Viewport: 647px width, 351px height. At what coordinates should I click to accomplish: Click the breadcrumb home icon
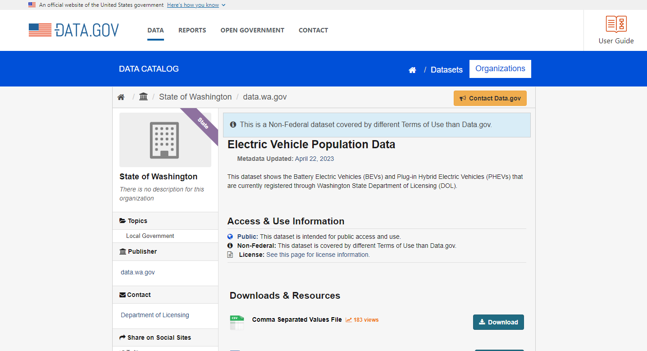click(121, 97)
